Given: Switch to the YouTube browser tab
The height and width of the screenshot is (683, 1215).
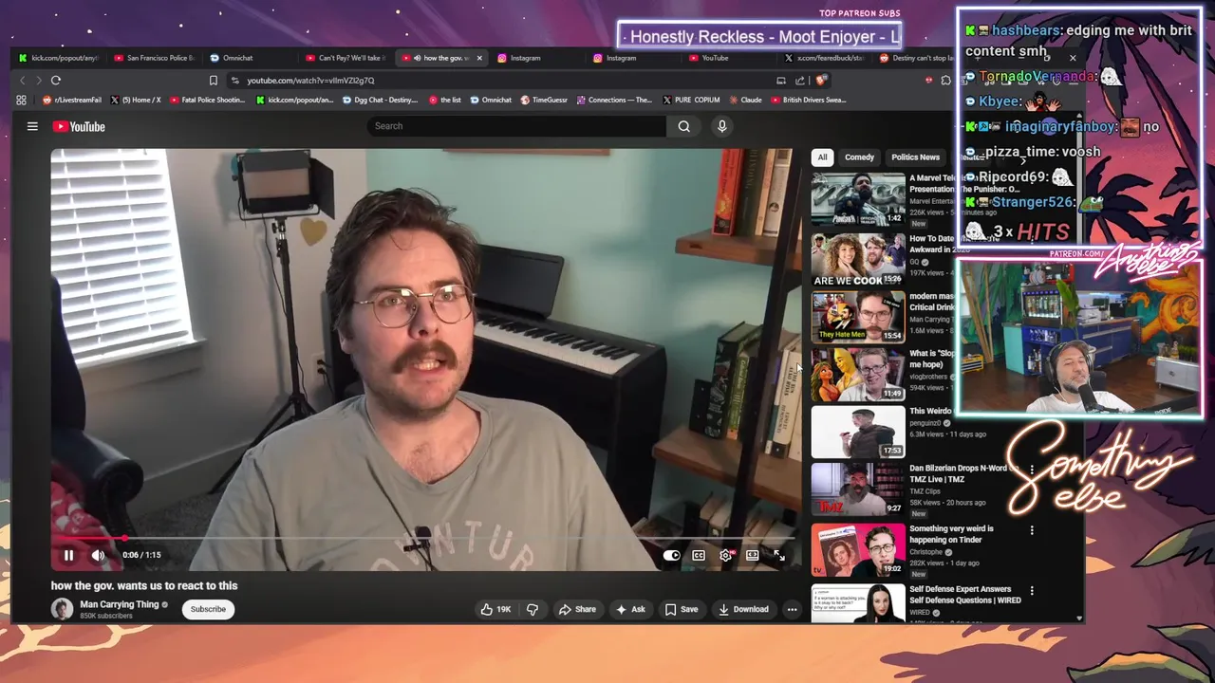Looking at the screenshot, I should pos(729,58).
